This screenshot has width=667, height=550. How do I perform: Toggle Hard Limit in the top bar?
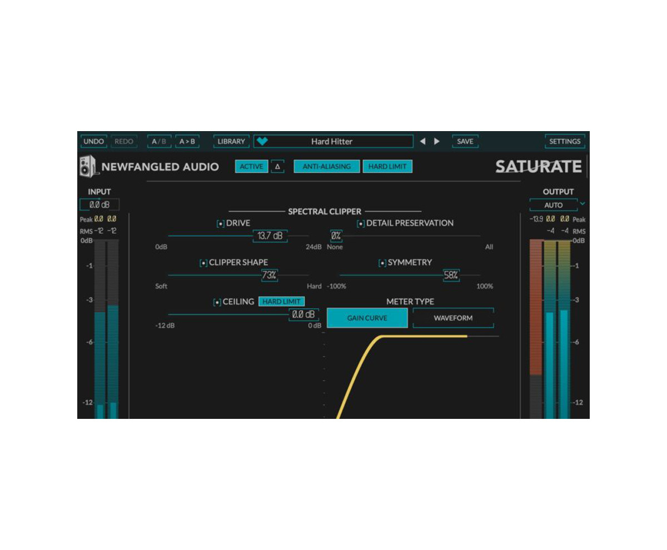click(x=387, y=166)
